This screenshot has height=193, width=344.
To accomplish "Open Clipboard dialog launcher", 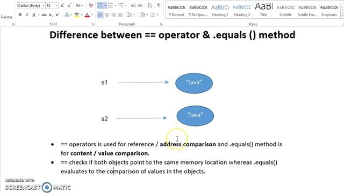I will pyautogui.click(x=13, y=24).
